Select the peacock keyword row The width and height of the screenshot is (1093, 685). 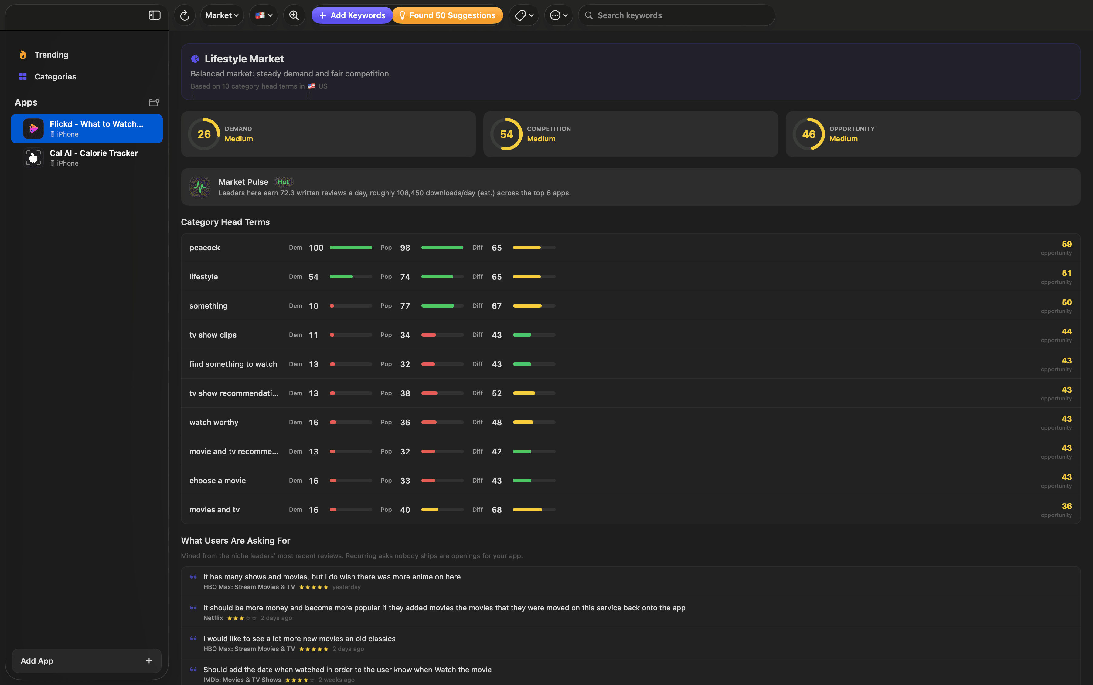[x=631, y=248]
